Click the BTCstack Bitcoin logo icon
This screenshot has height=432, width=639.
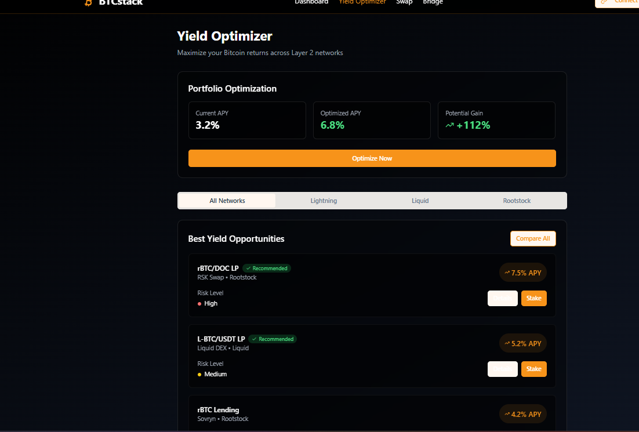coord(89,3)
